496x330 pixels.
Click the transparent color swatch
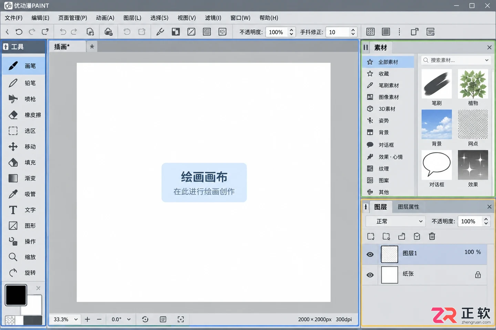[x=10, y=320]
